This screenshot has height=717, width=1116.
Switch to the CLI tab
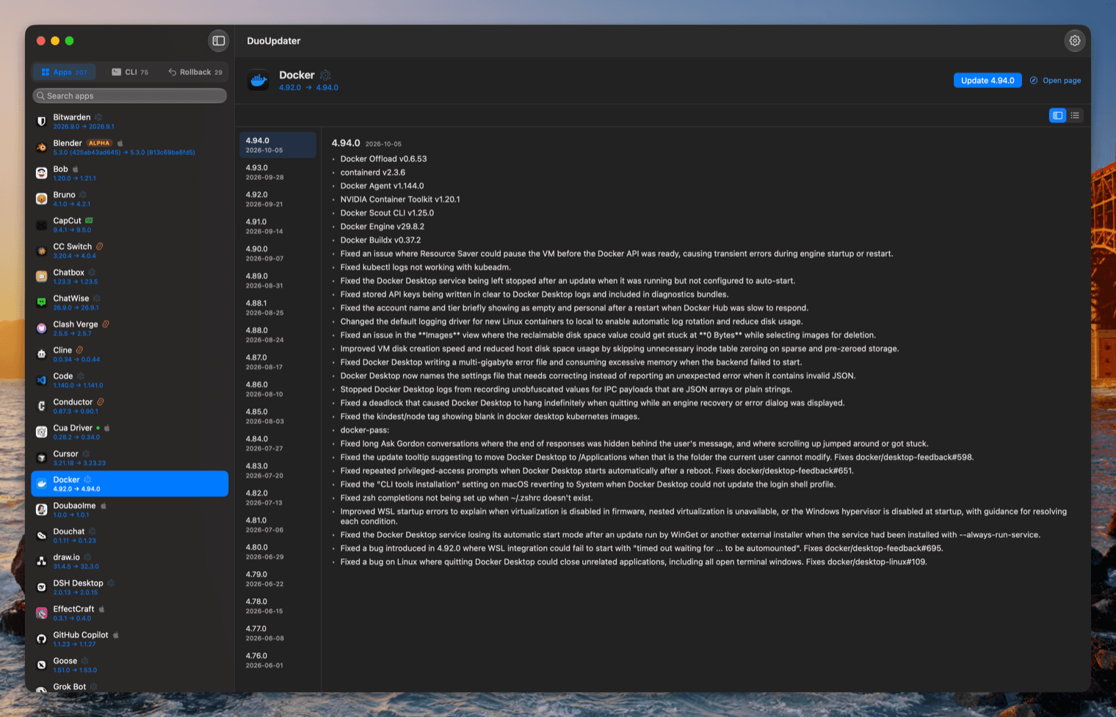(x=130, y=72)
